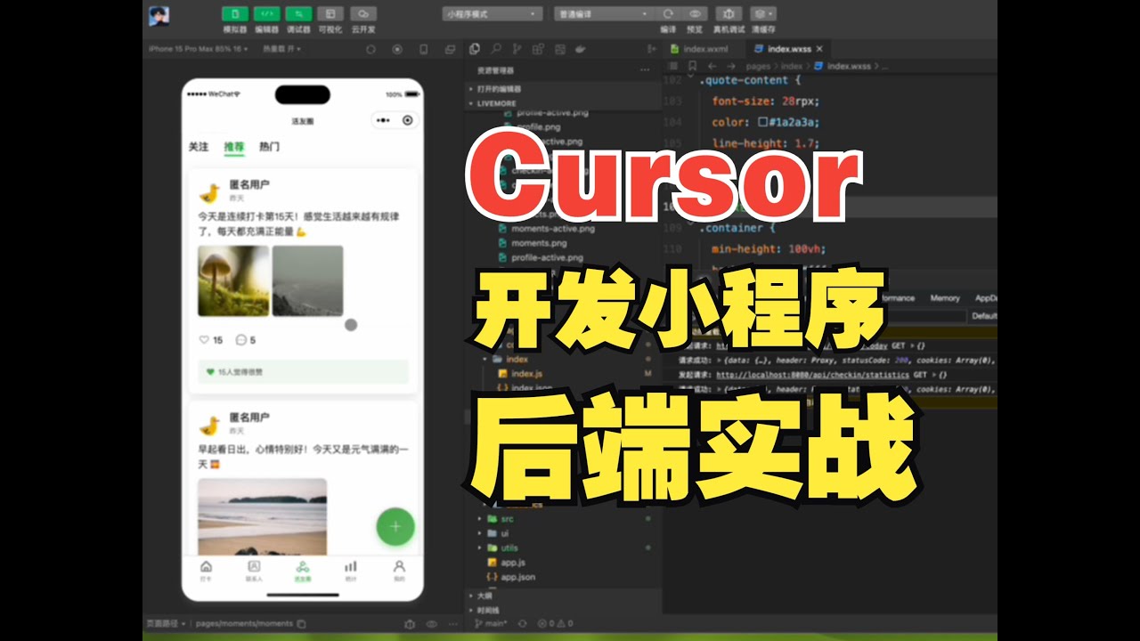Open index.js in the file tree

[526, 374]
